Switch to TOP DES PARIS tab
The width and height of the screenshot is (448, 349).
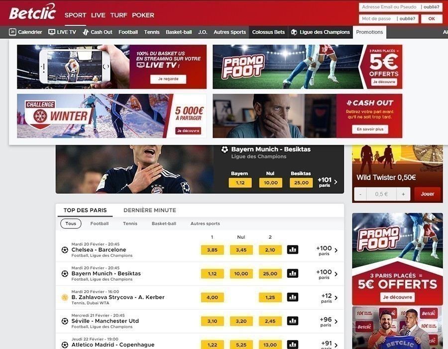coord(85,210)
